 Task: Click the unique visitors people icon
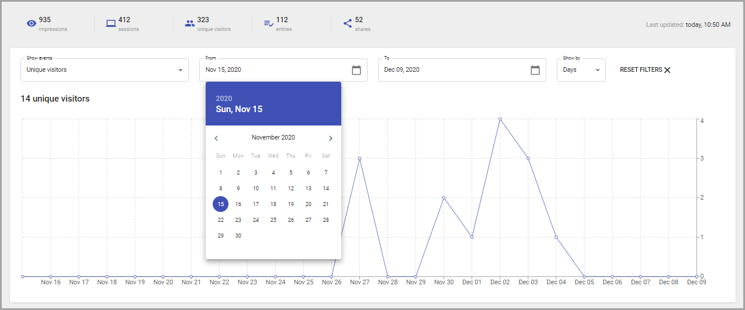click(x=190, y=24)
